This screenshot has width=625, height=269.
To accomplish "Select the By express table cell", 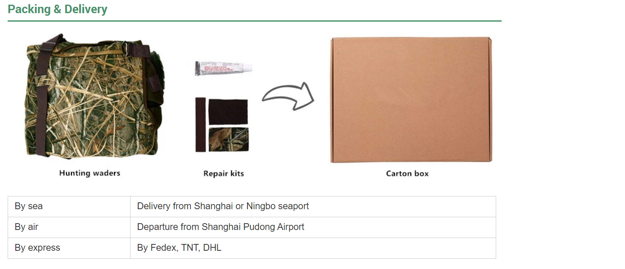I will 69,248.
